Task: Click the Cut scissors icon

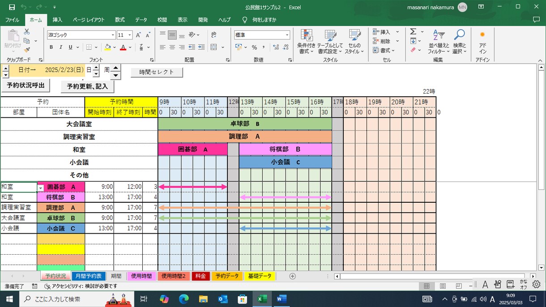Action: coord(27,32)
